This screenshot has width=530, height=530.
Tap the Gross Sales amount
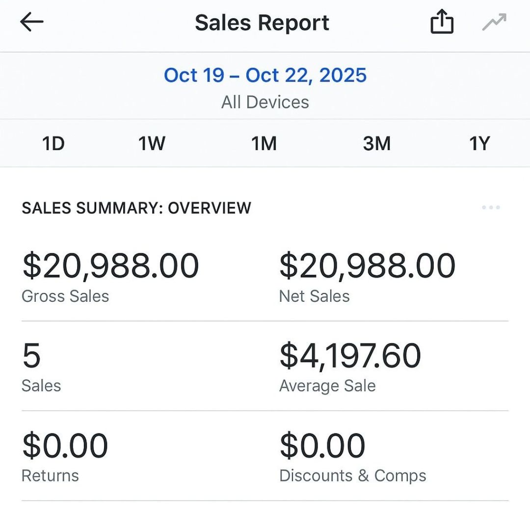110,265
